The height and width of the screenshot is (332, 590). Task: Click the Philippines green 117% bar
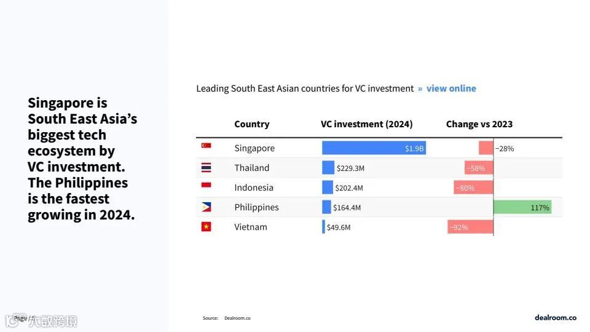tap(522, 207)
